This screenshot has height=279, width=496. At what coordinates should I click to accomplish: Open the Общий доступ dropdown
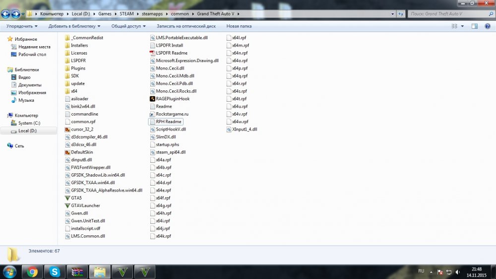pos(128,26)
